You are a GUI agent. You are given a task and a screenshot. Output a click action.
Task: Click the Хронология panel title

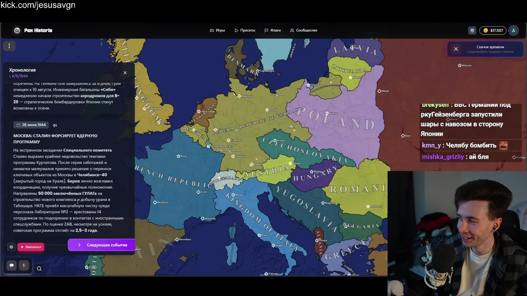pyautogui.click(x=22, y=70)
